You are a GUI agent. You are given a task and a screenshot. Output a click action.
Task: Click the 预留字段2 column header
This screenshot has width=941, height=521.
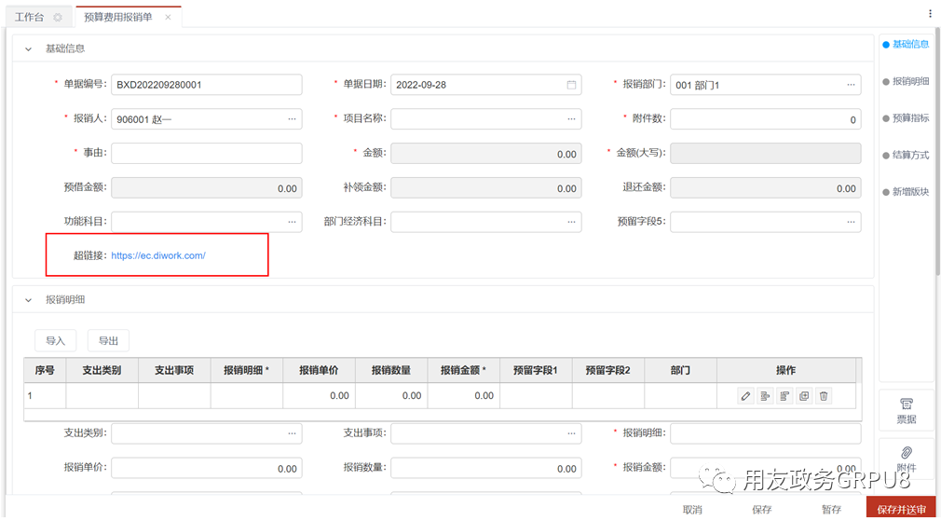(608, 370)
